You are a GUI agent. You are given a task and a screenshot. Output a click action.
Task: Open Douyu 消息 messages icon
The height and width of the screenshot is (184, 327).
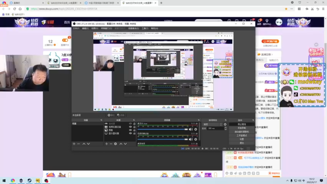259,22
